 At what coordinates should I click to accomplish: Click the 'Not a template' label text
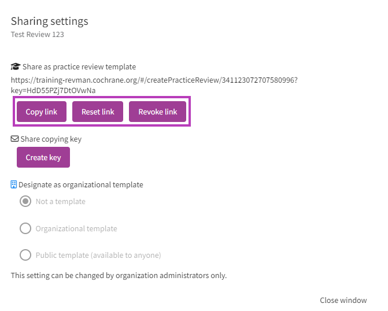tap(60, 202)
